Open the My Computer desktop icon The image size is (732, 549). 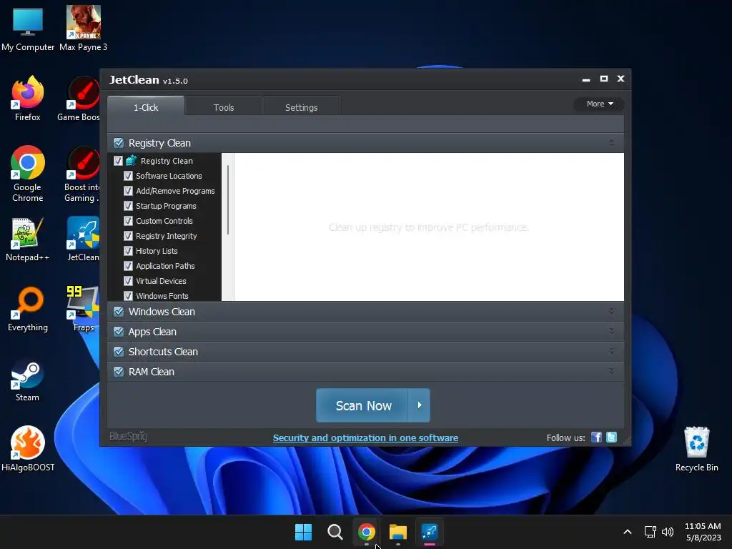point(28,29)
